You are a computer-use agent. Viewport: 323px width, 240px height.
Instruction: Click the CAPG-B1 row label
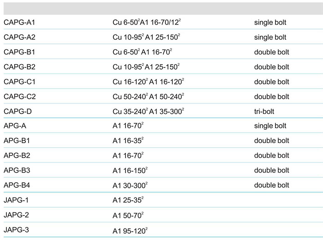pos(19,52)
